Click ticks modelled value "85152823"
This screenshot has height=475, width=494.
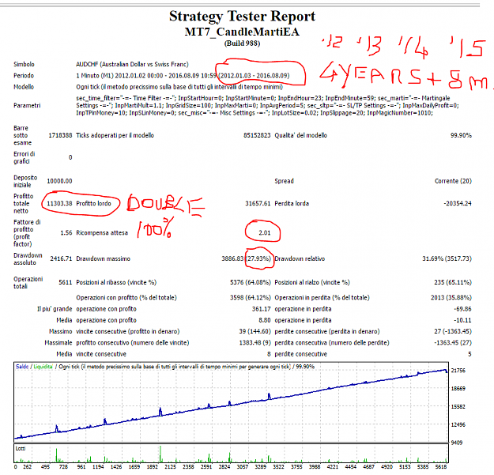pyautogui.click(x=257, y=135)
